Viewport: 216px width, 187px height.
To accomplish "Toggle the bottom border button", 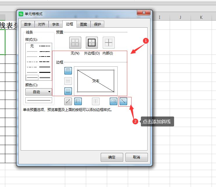I will pos(68,91).
